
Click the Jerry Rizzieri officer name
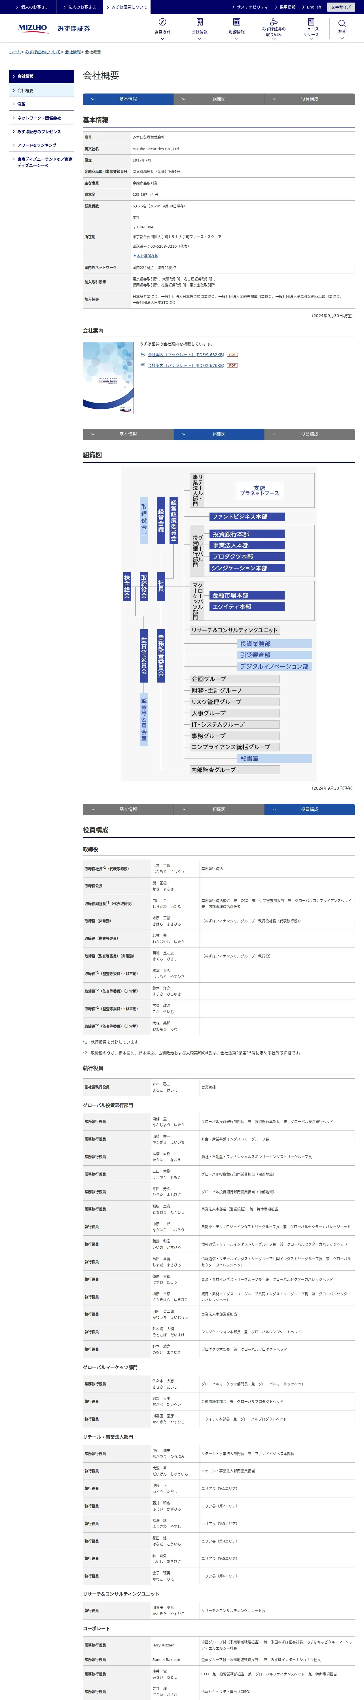pyautogui.click(x=163, y=1645)
